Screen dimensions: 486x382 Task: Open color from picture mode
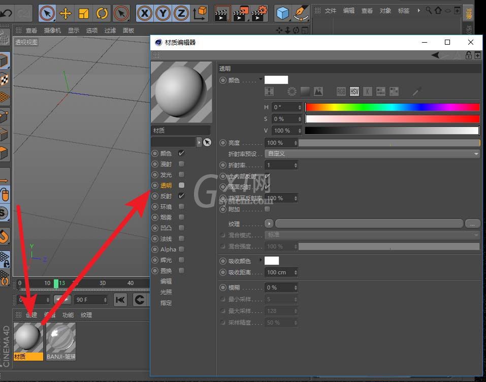pyautogui.click(x=318, y=91)
